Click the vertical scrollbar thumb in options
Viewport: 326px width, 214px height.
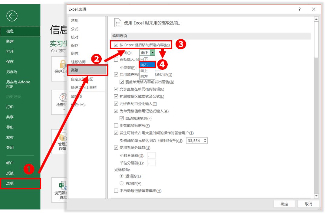coord(316,40)
